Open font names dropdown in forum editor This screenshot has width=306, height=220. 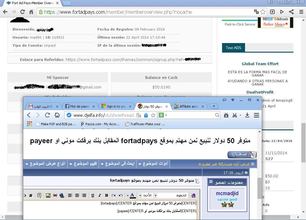click(x=155, y=195)
